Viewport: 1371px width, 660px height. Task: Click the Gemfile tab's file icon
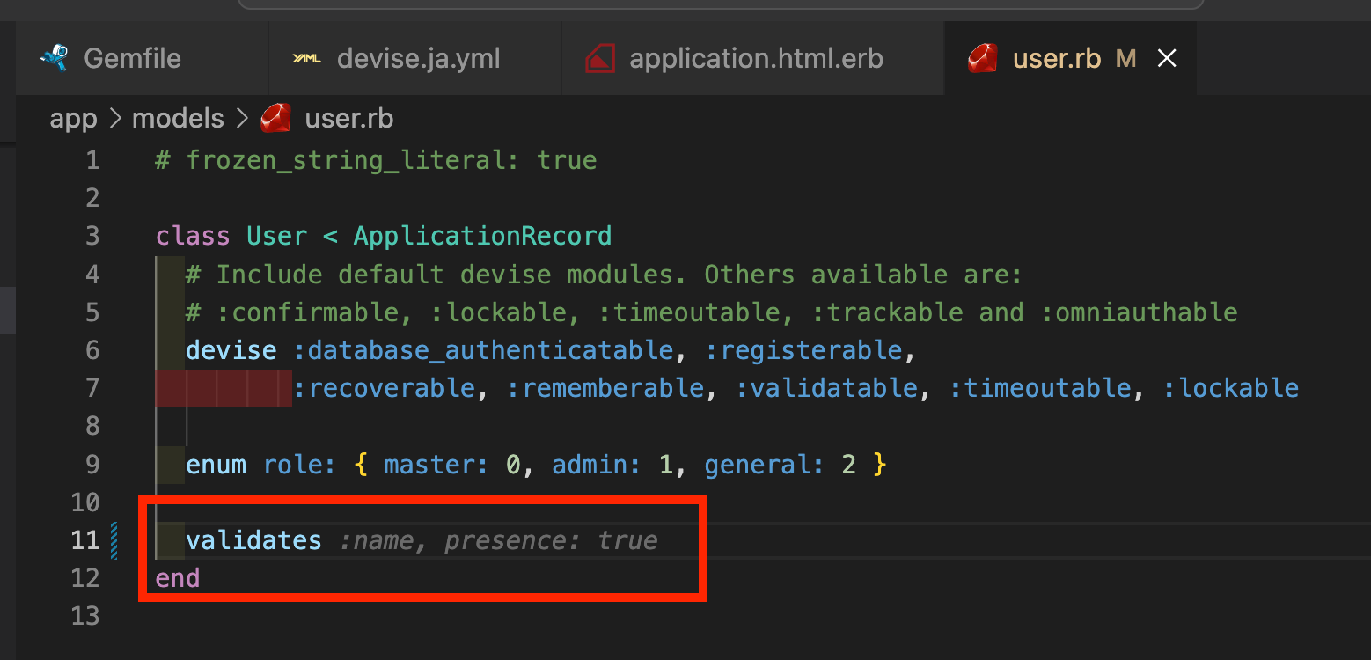(55, 58)
